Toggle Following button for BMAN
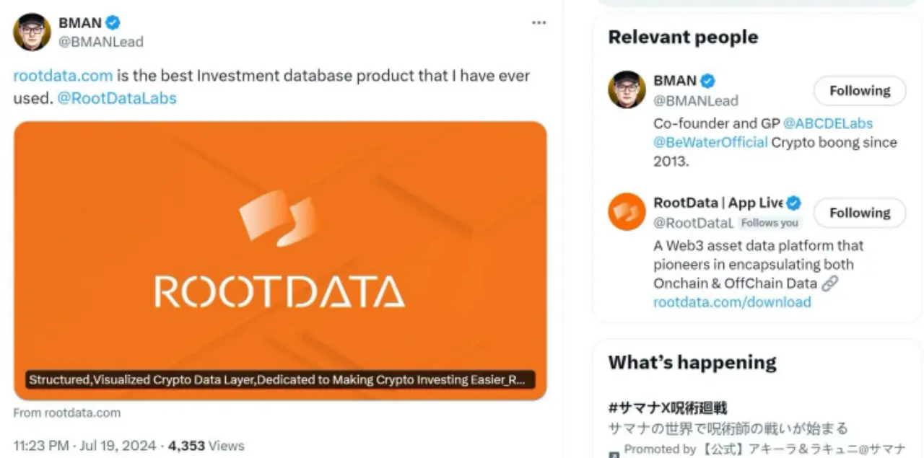 tap(859, 91)
